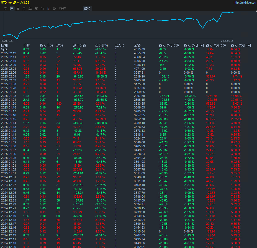The image size is (257, 248).
Task: Click the -228.71 loss amount
Action: point(78,235)
